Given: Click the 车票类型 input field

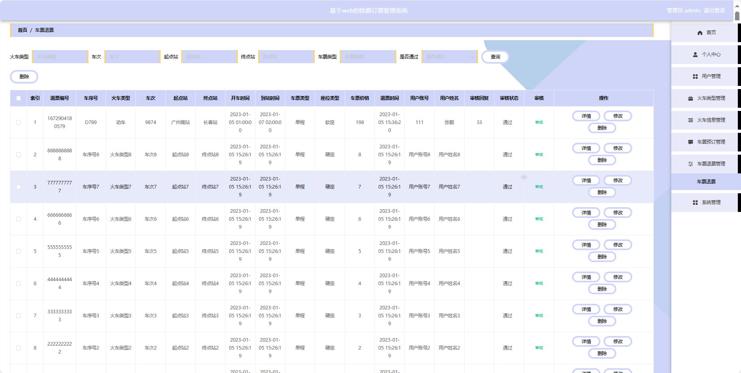Looking at the screenshot, I should [368, 57].
